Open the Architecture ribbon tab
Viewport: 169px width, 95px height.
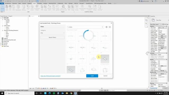coord(8,3)
